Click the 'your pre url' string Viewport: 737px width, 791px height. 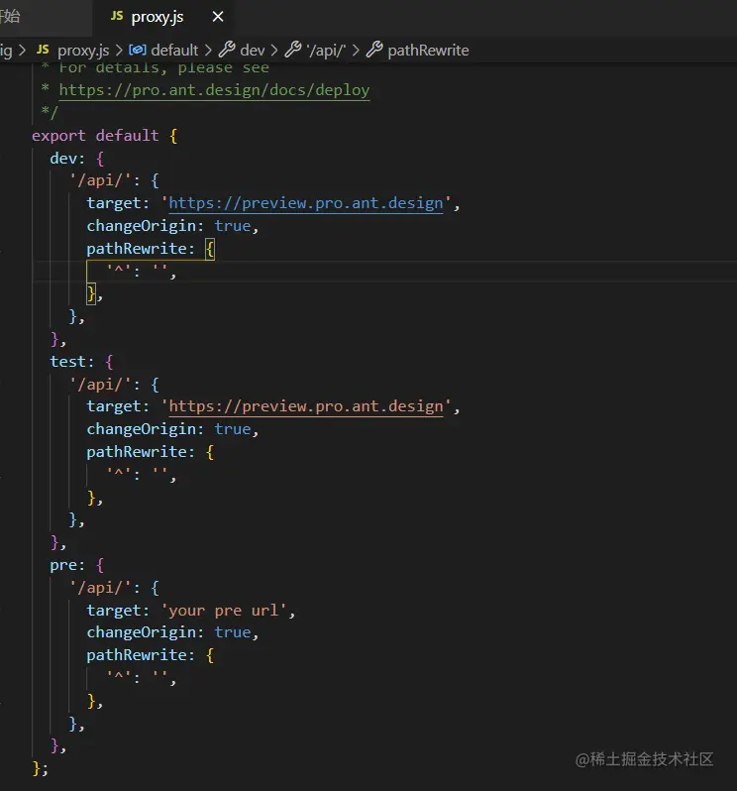[x=224, y=611]
